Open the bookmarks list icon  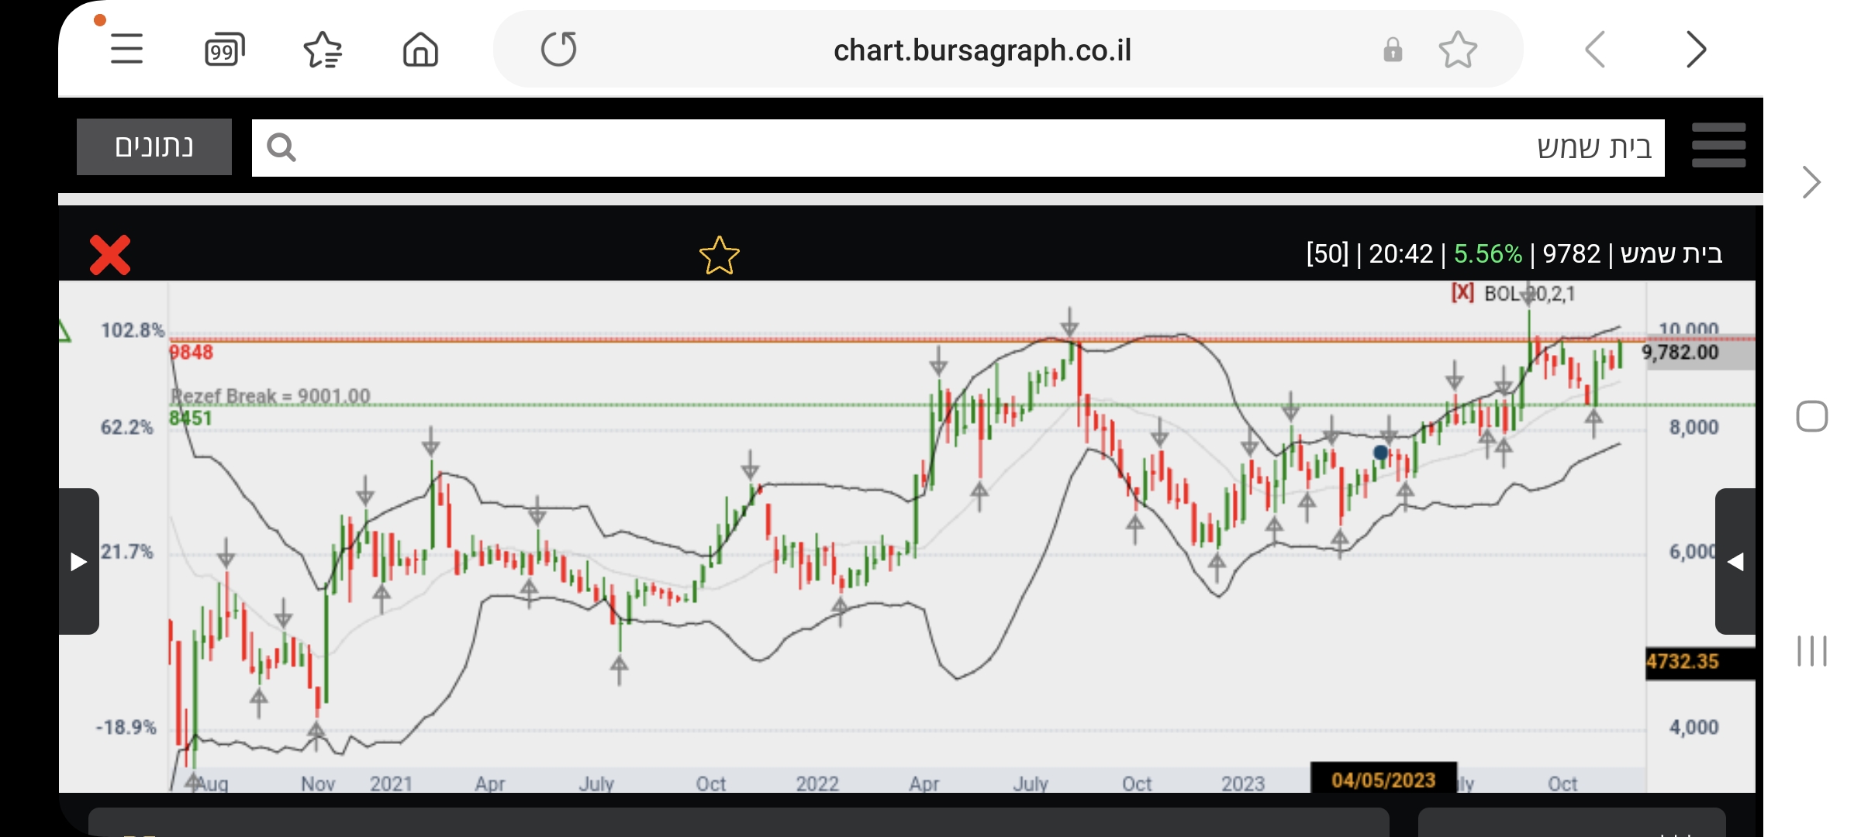tap(323, 50)
